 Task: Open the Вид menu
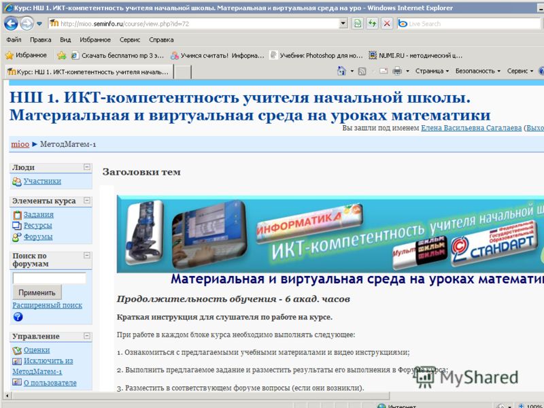(x=65, y=40)
